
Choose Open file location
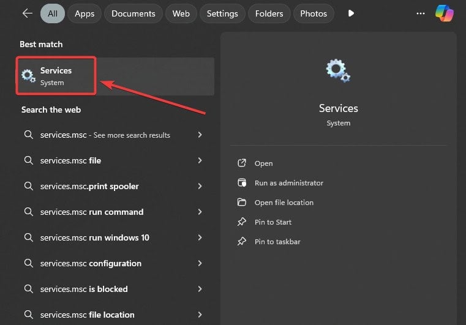point(284,203)
